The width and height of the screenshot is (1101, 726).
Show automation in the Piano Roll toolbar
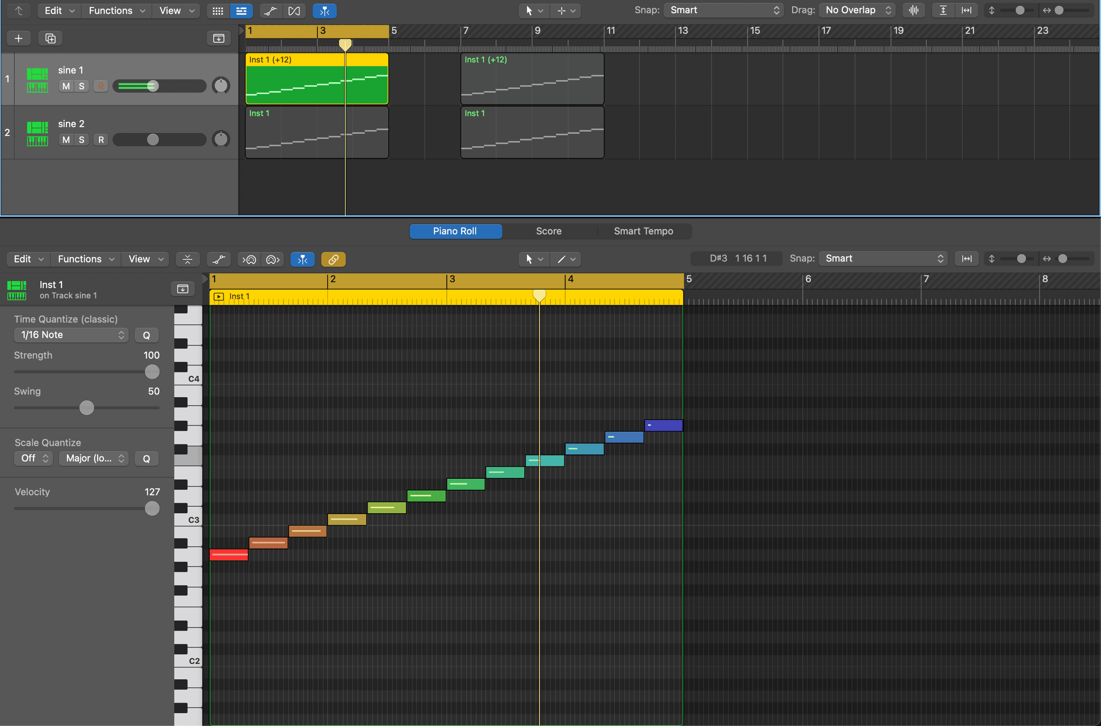point(218,259)
